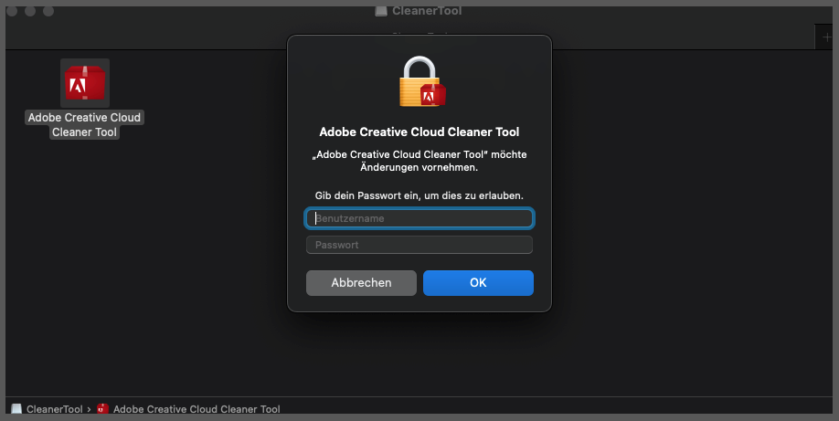Click the CleanerTool volume icon in the title bar
Image resolution: width=839 pixels, height=421 pixels.
(x=381, y=11)
